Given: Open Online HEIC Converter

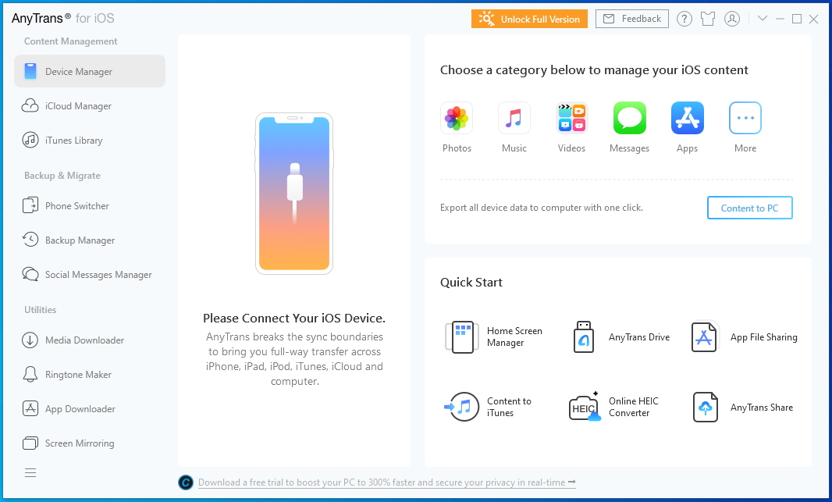Looking at the screenshot, I should (x=613, y=407).
